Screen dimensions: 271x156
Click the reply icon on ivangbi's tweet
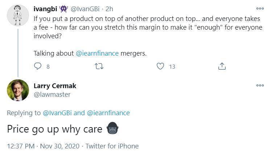pos(38,66)
